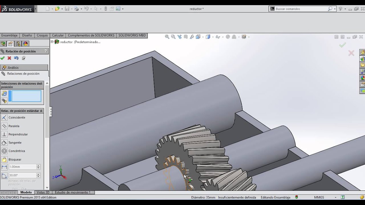Activate the angle mate icon
This screenshot has width=365, height=205.
(x=4, y=176)
